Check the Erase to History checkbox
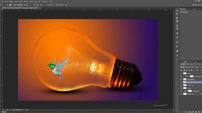 (55, 5)
